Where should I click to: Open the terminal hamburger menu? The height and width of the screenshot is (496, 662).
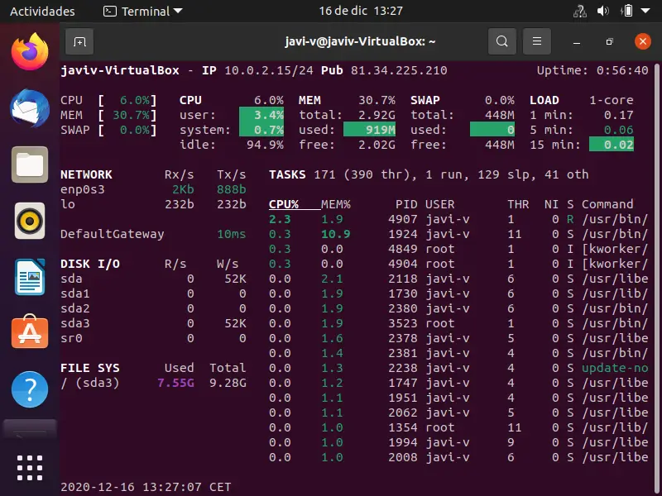538,41
